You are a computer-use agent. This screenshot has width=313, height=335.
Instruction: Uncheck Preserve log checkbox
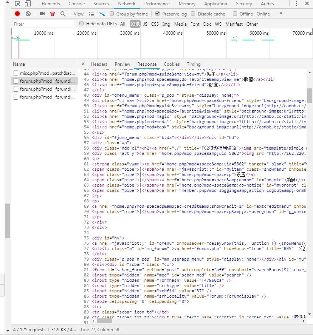pos(157,14)
